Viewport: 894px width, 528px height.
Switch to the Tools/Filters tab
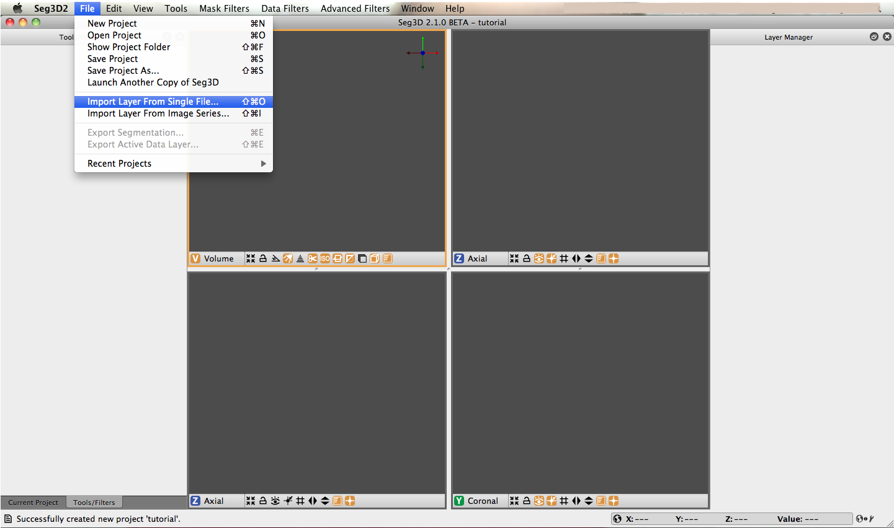click(94, 503)
